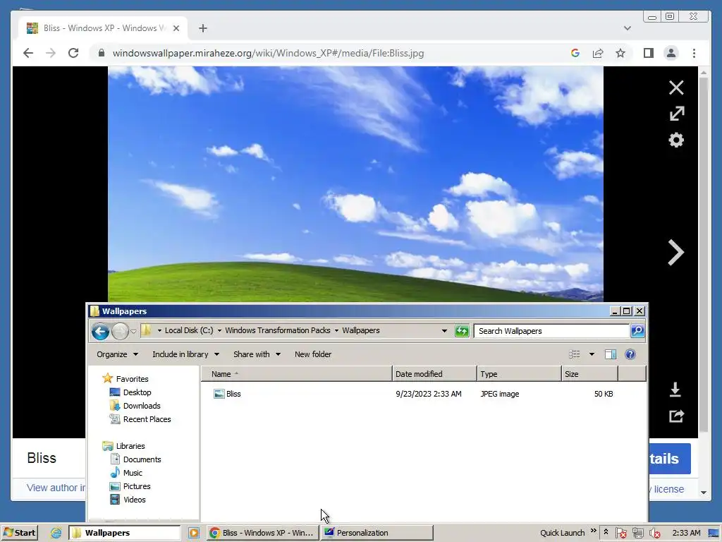Open the media player taskbar icon
The width and height of the screenshot is (722, 542).
[194, 533]
